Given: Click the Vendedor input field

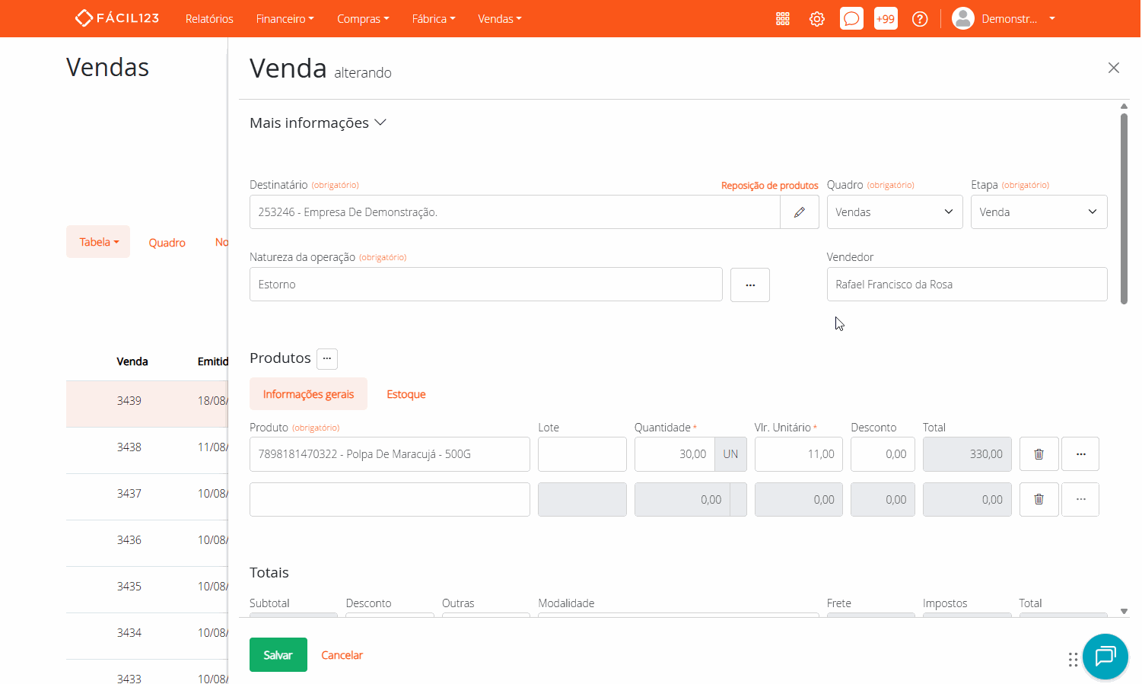Looking at the screenshot, I should 967,285.
